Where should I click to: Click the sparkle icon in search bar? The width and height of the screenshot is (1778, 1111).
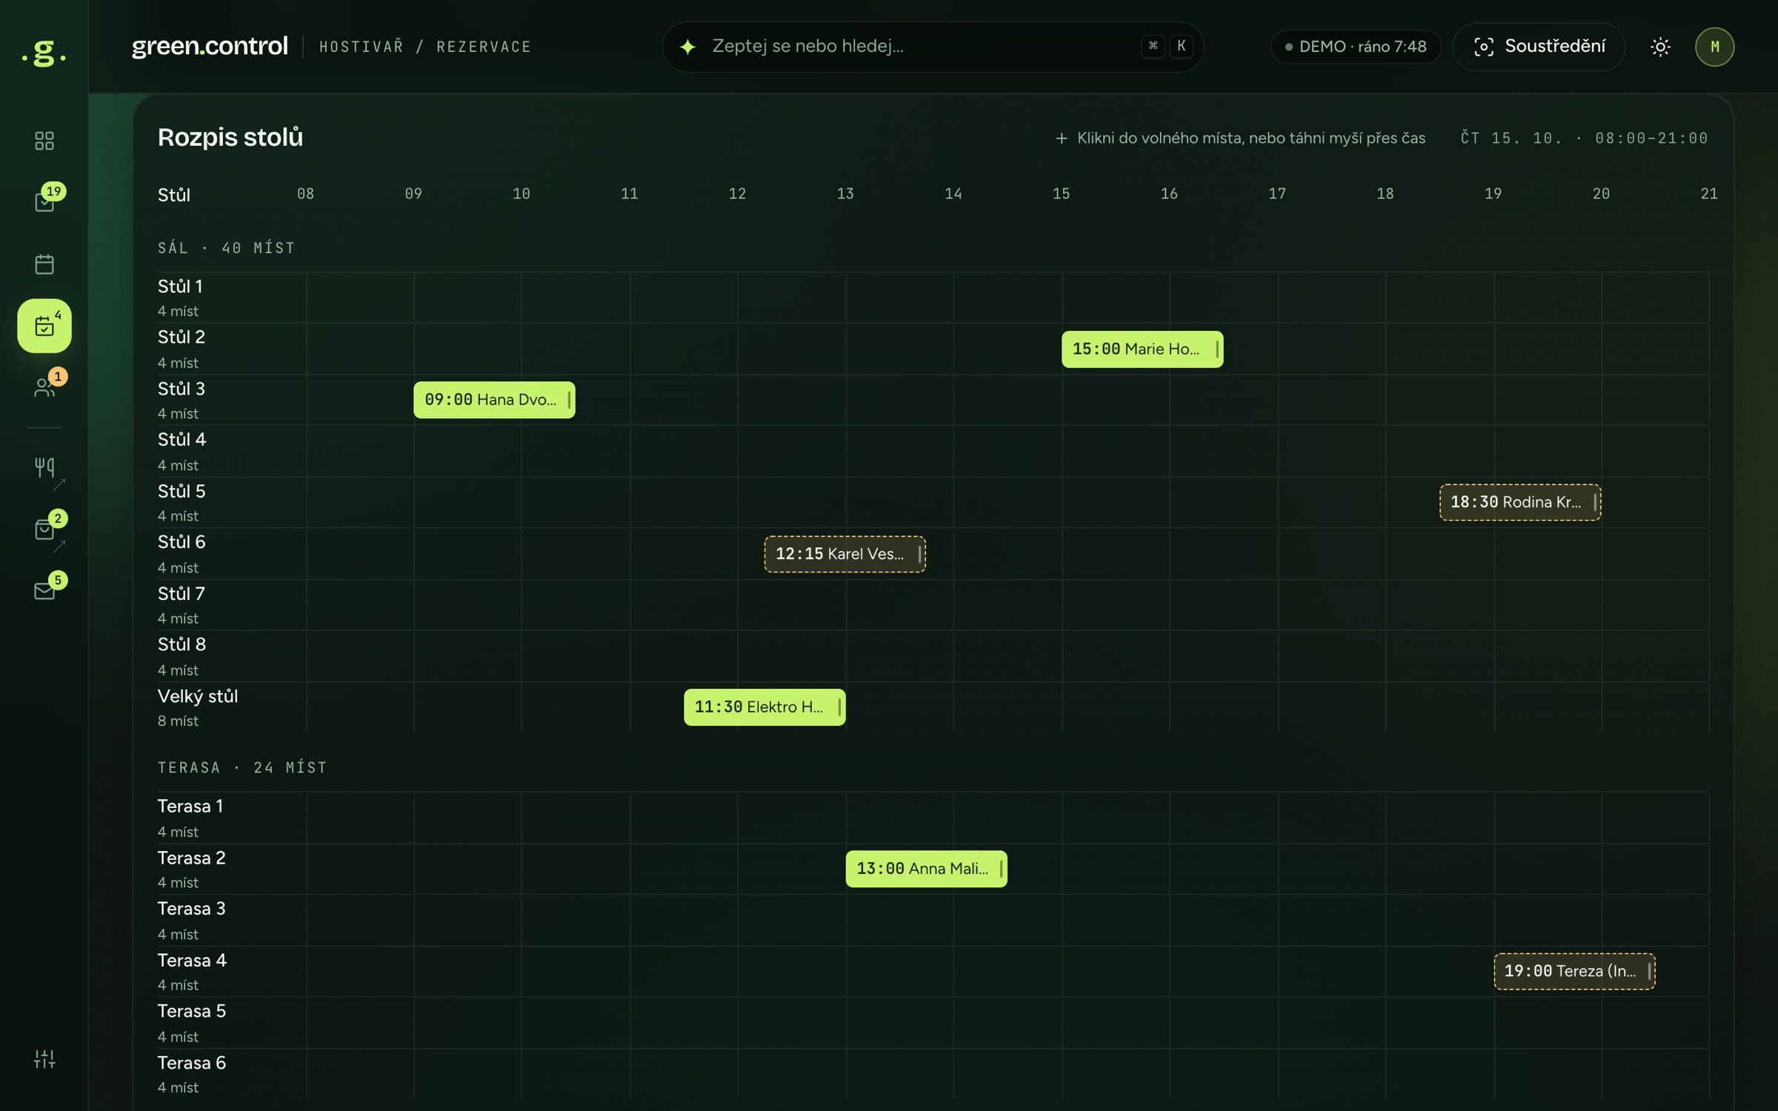[687, 47]
